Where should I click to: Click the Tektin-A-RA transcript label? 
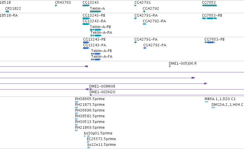(101, 32)
